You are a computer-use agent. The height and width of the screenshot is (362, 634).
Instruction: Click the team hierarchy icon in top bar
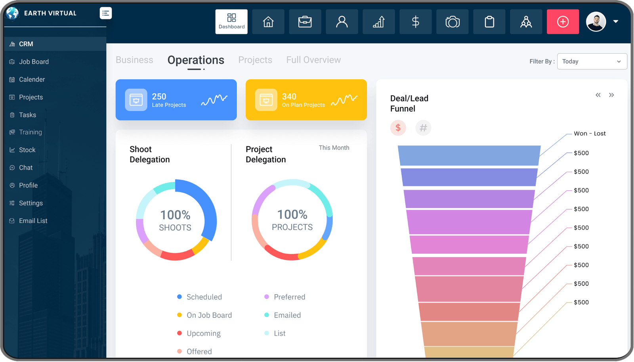click(x=526, y=21)
